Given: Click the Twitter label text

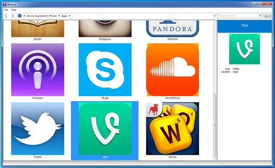Looking at the screenshot, I should (x=38, y=157).
